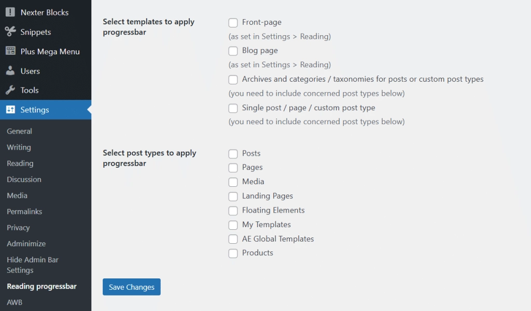Click the Nexter Blocks sidebar icon

(x=10, y=12)
